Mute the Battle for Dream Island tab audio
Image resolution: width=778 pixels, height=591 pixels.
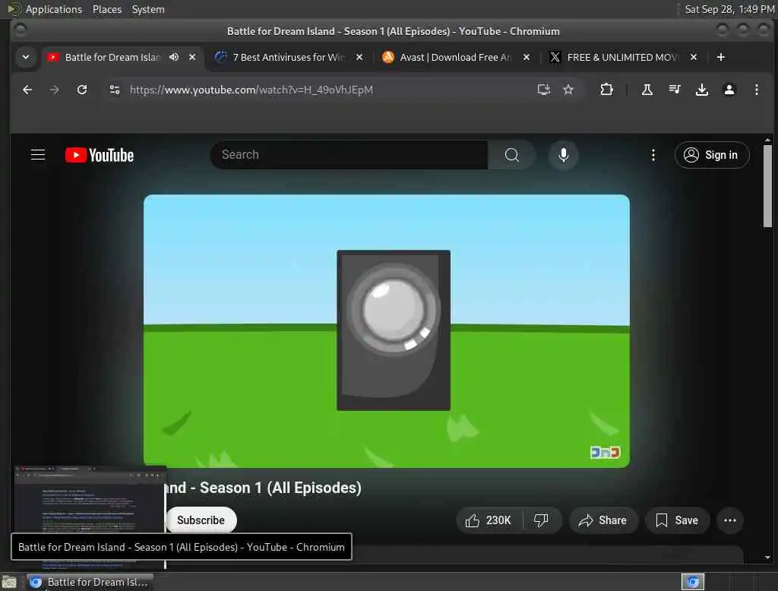[x=174, y=57]
